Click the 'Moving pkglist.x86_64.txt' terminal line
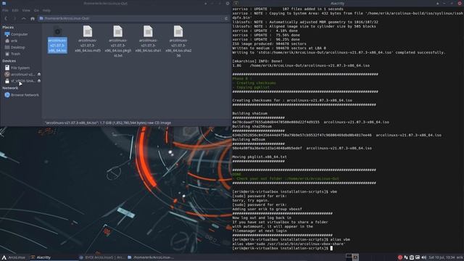The width and height of the screenshot is (464, 261). point(260,157)
